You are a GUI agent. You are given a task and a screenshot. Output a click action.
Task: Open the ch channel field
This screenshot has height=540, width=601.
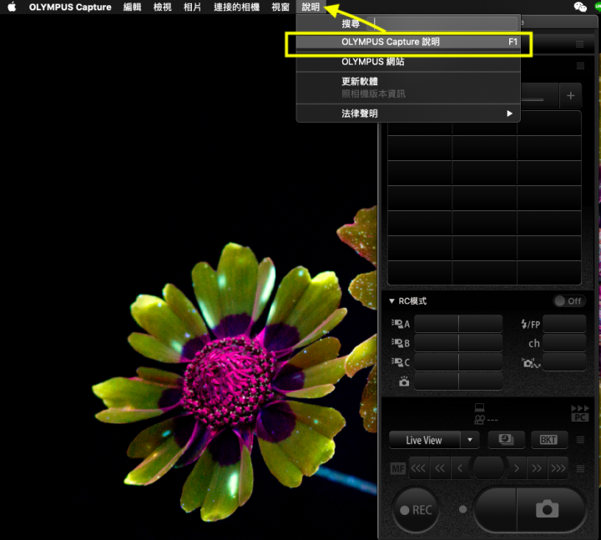point(564,343)
